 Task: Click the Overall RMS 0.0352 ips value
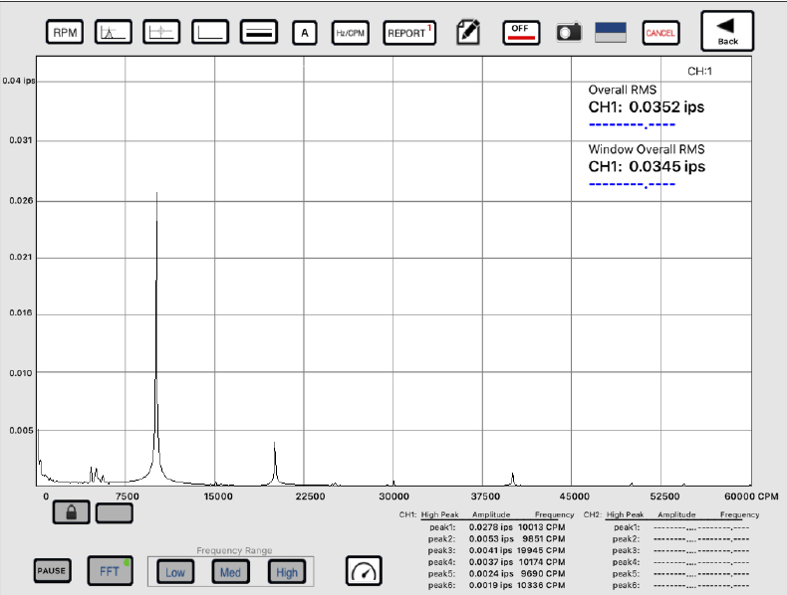coord(647,106)
